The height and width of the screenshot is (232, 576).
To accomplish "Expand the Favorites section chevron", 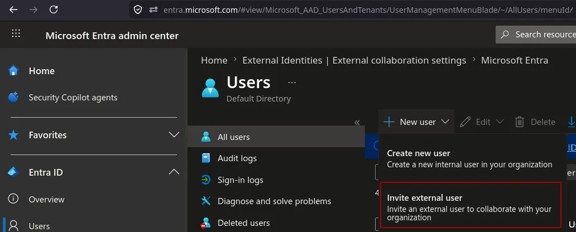I will [174, 135].
